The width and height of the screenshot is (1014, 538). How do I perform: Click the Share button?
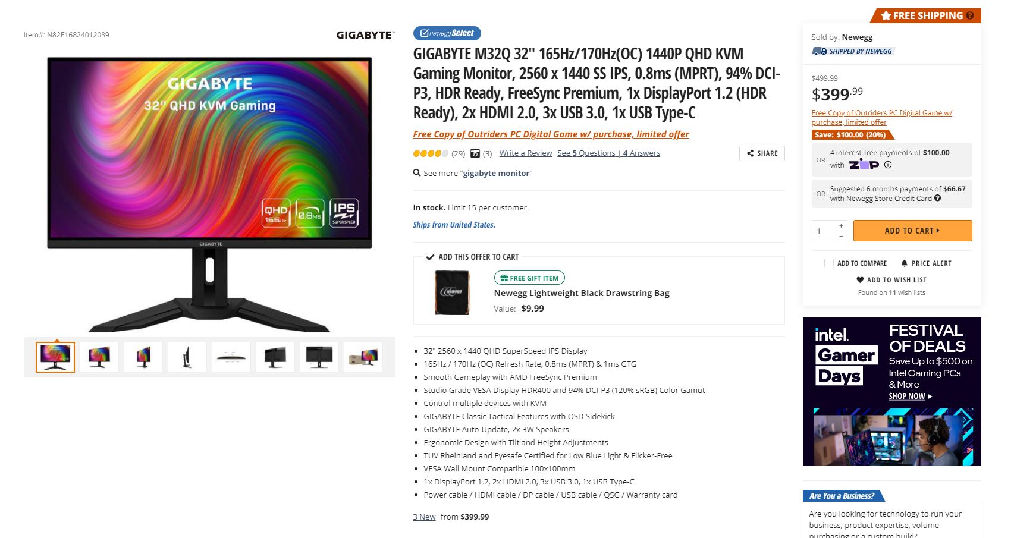[x=762, y=153]
